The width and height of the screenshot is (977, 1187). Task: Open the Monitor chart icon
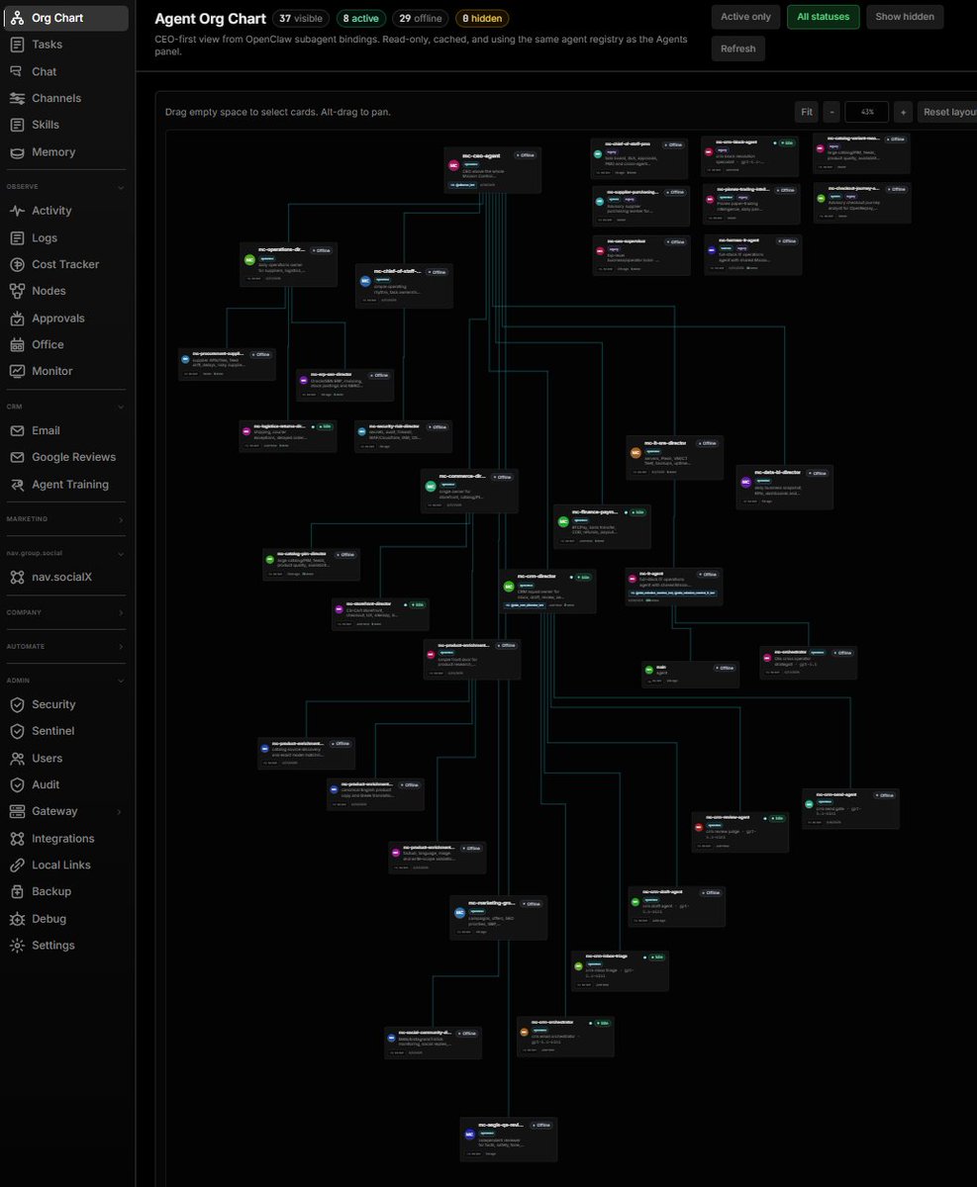17,371
